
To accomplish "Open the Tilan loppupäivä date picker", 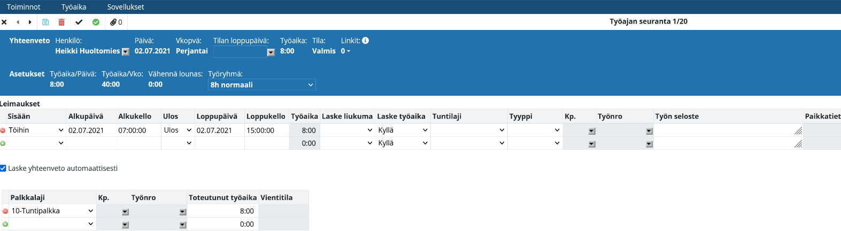I will 271,52.
